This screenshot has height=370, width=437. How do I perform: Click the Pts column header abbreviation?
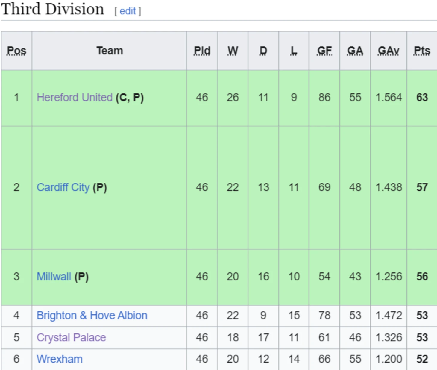[422, 51]
